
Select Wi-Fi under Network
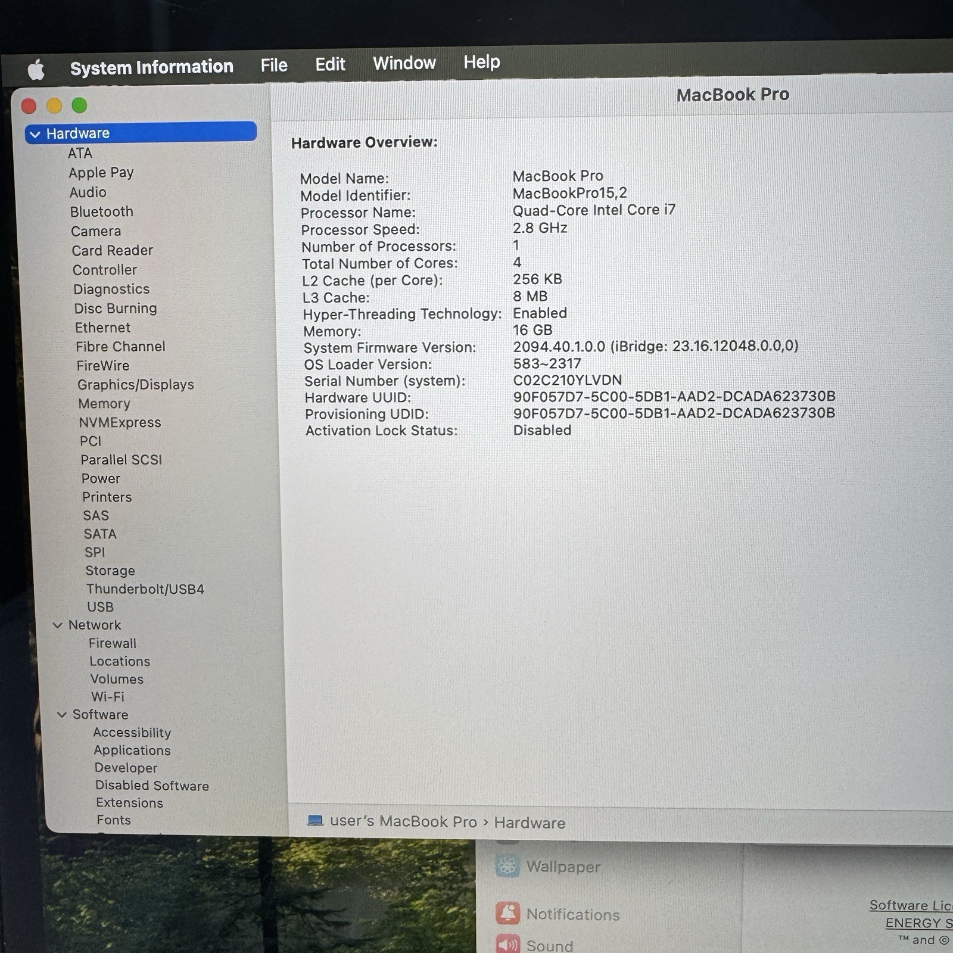(x=108, y=697)
